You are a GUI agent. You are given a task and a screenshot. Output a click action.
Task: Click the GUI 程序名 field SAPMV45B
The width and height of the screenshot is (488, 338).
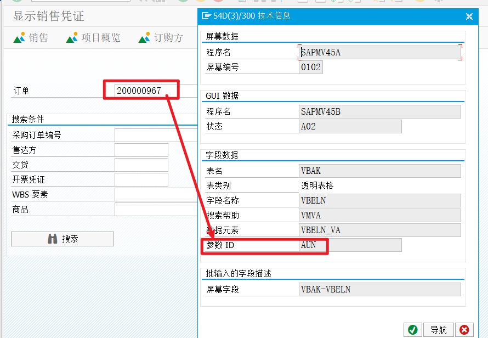(x=379, y=111)
